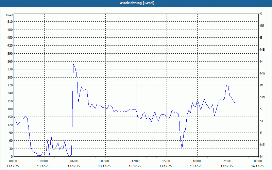Click the "E" compass label at the 90 line
Viewport: 272px width, 170px height.
click(x=261, y=133)
